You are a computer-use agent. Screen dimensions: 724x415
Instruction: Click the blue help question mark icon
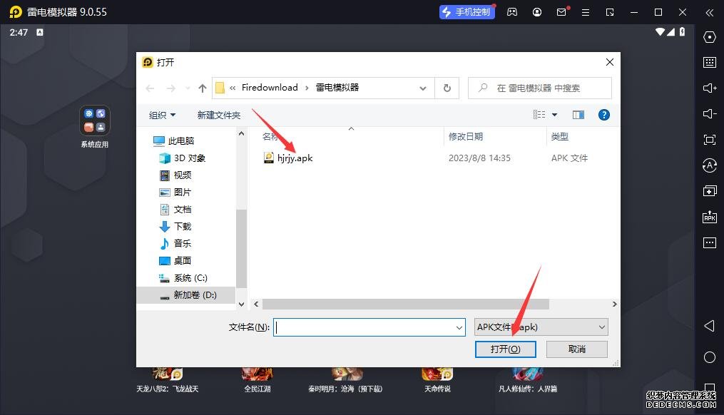coord(603,115)
